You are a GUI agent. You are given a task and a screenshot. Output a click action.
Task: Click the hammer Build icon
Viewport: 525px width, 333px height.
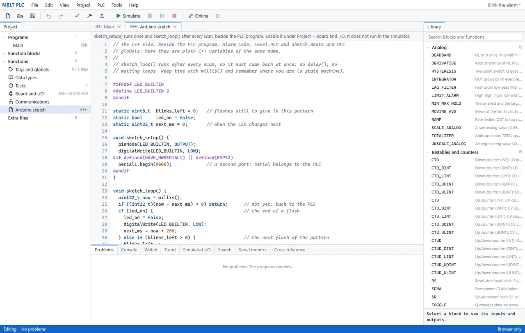tap(89, 16)
